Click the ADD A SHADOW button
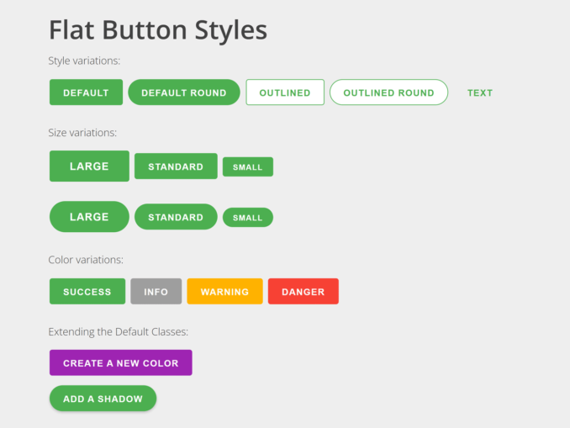570x428 pixels. tap(103, 399)
